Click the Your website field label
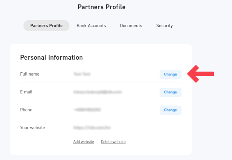 (33, 128)
